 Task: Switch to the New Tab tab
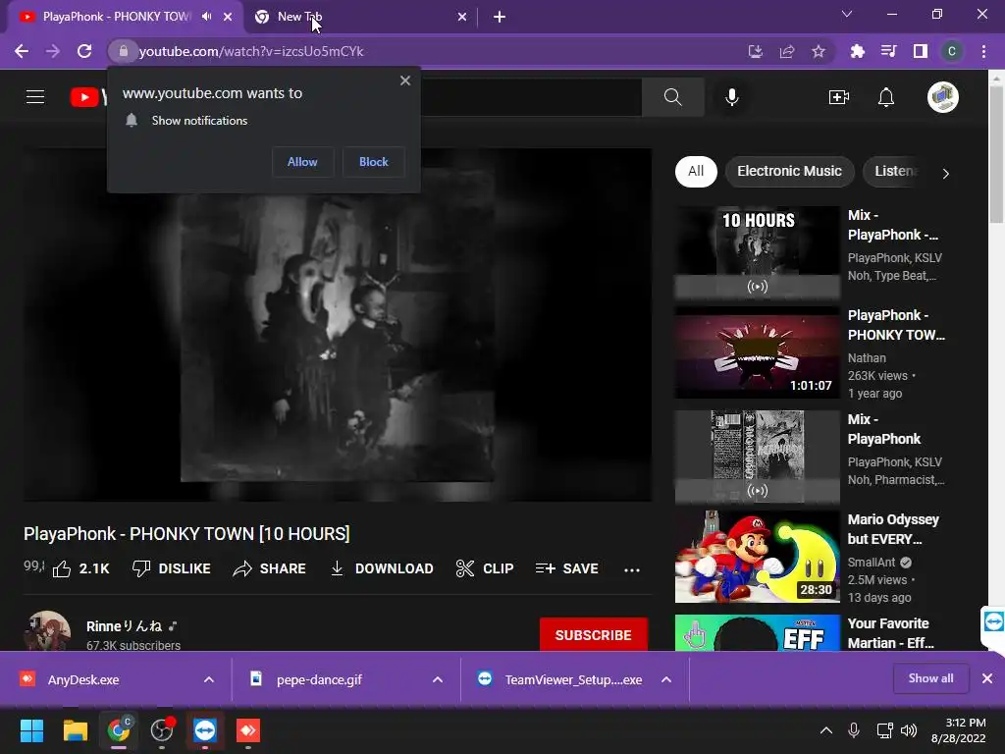361,17
